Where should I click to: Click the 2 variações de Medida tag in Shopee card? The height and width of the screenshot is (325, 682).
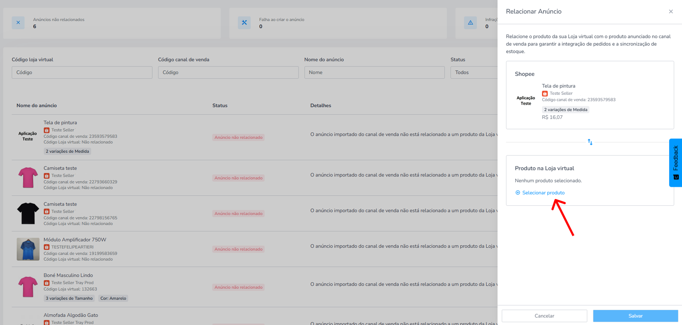click(x=566, y=110)
